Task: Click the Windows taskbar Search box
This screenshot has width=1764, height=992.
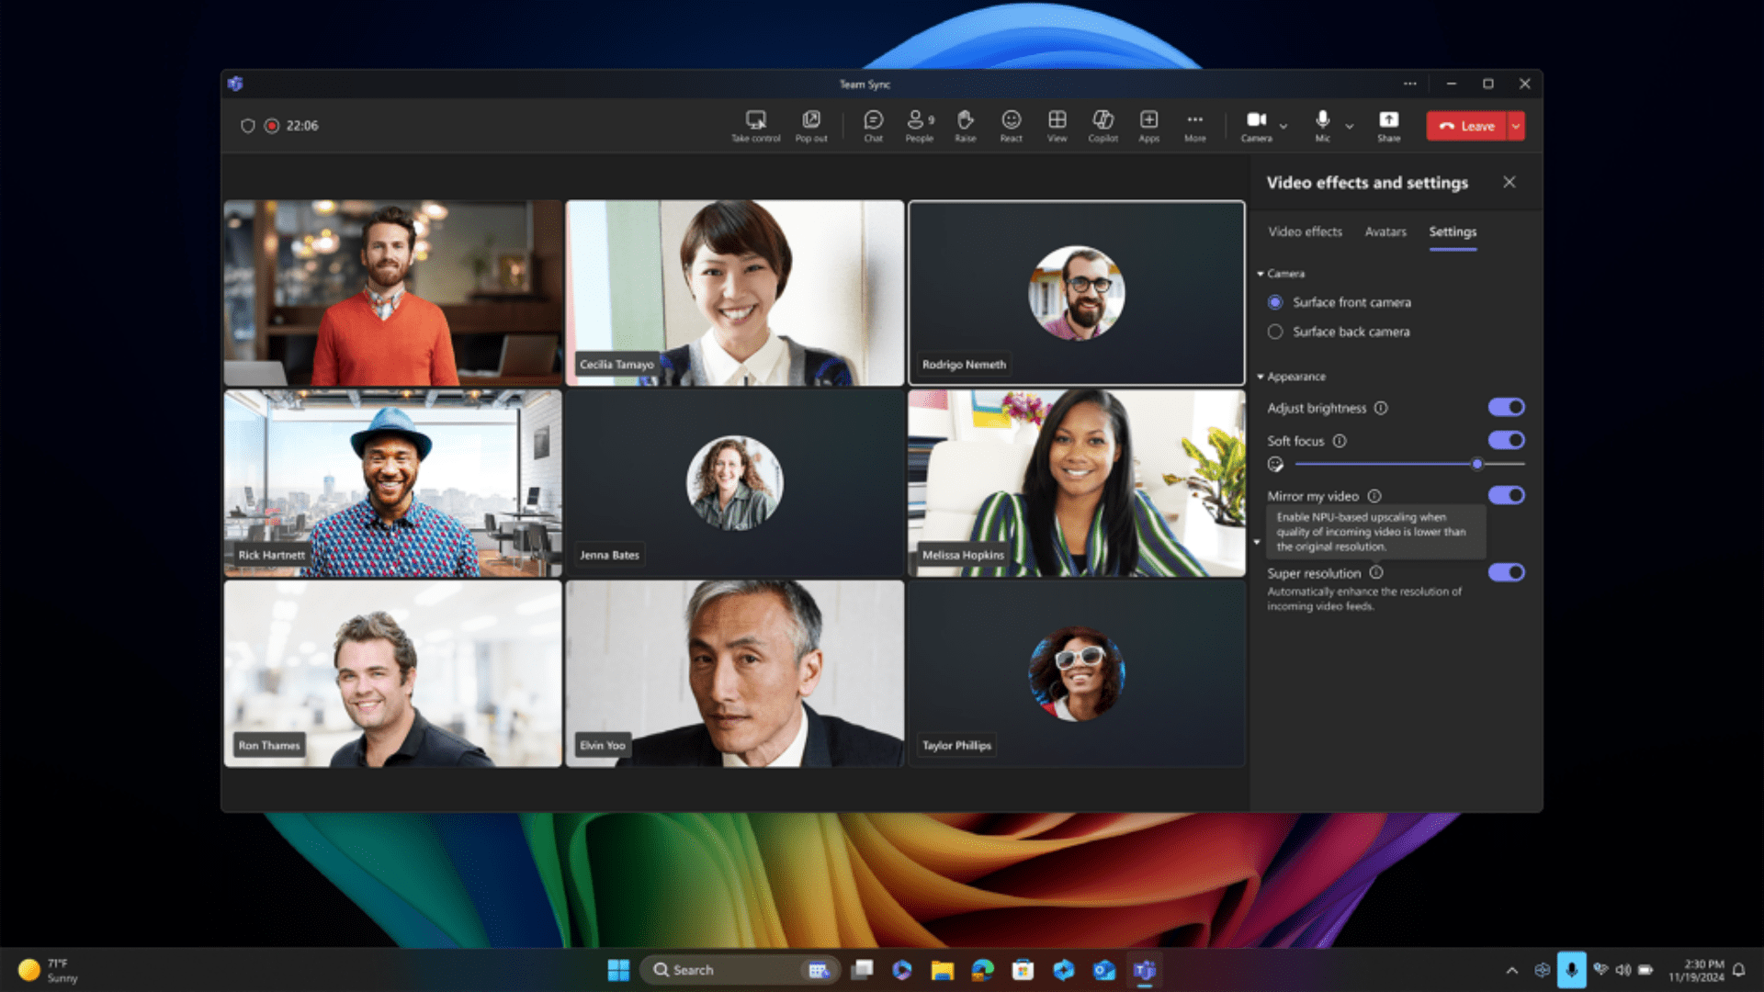Action: [x=726, y=970]
